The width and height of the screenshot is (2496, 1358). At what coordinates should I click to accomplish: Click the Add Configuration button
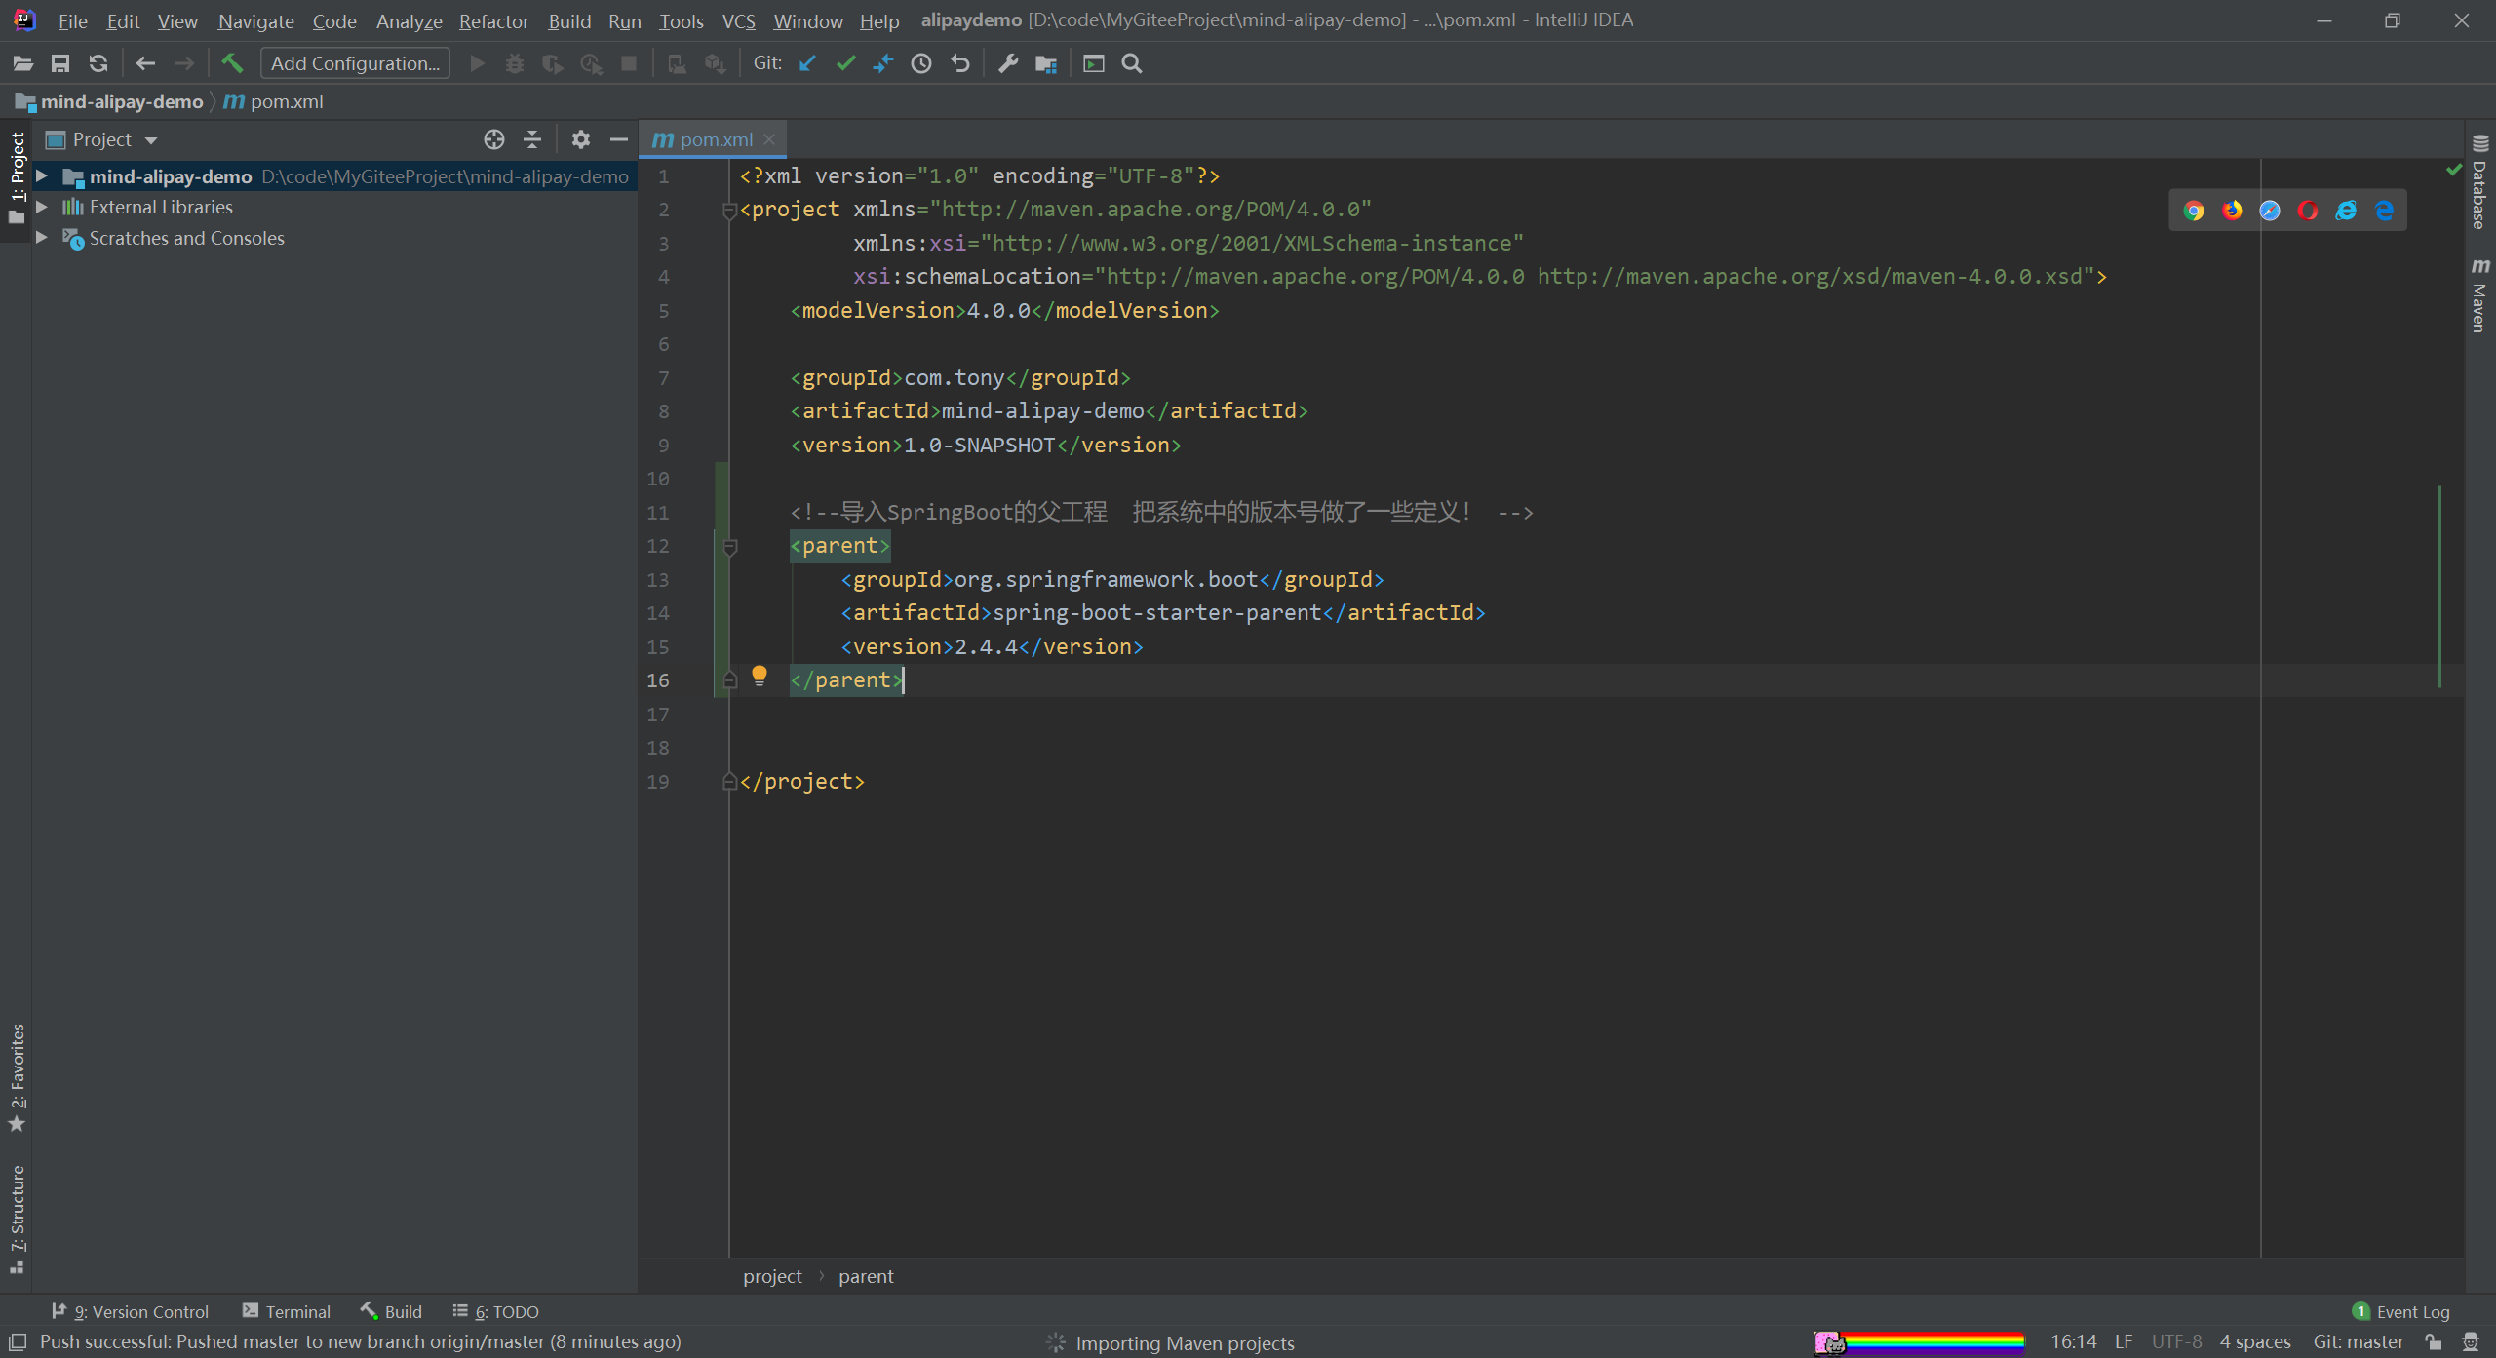(355, 63)
